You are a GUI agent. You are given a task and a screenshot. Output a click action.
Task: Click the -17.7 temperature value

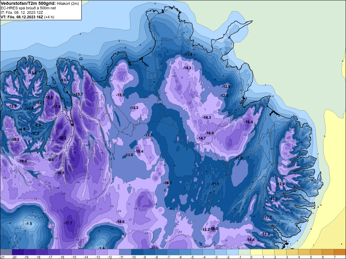point(68,223)
